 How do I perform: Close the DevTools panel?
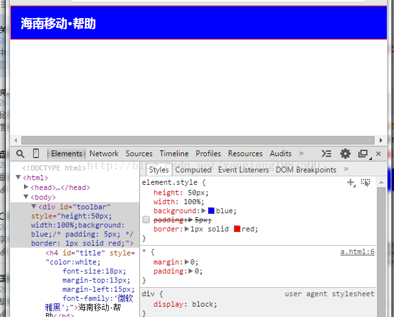coord(378,154)
